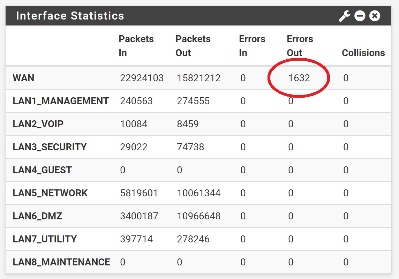Select the Collisions column header
This screenshot has height=279, width=399.
tap(363, 53)
